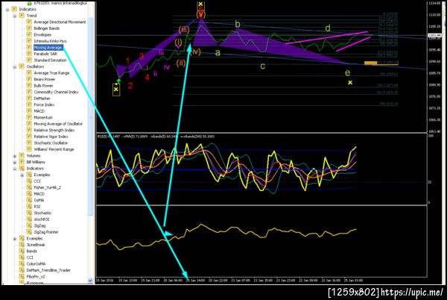Viewport: 447px width, 300px height.
Task: Expand the Examples subfolder above CCI
Action: (x=22, y=175)
